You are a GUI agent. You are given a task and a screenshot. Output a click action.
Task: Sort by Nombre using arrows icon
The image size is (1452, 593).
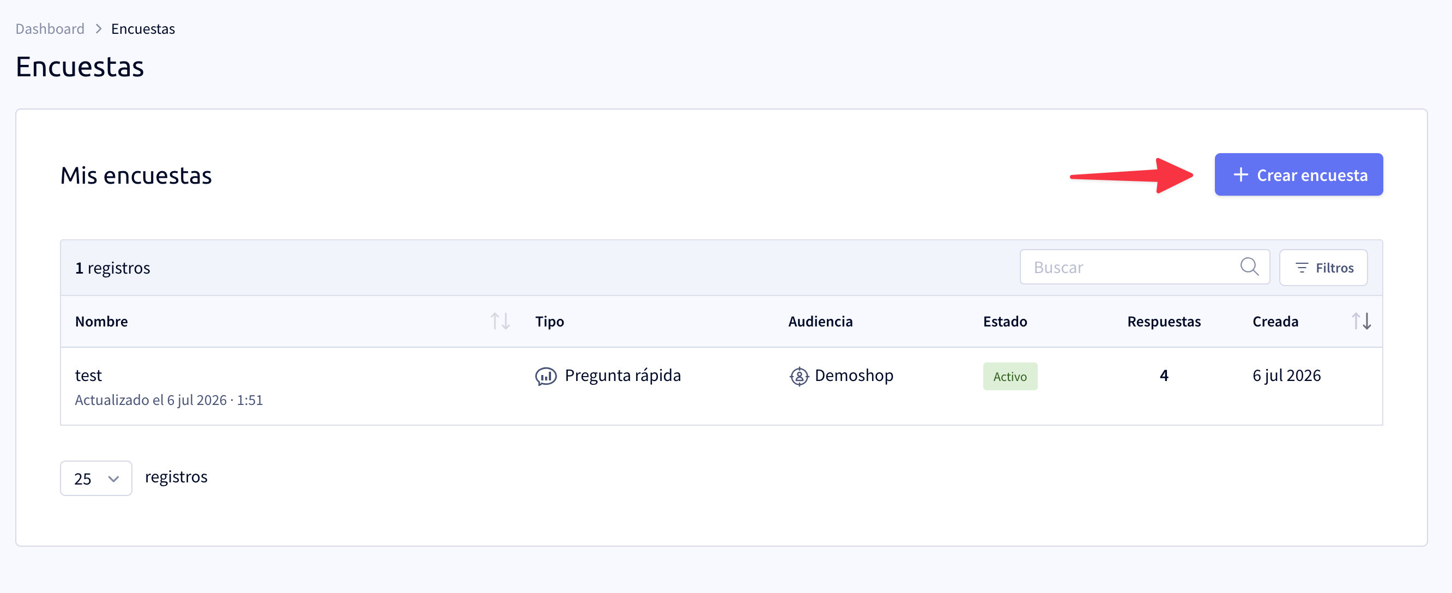500,322
